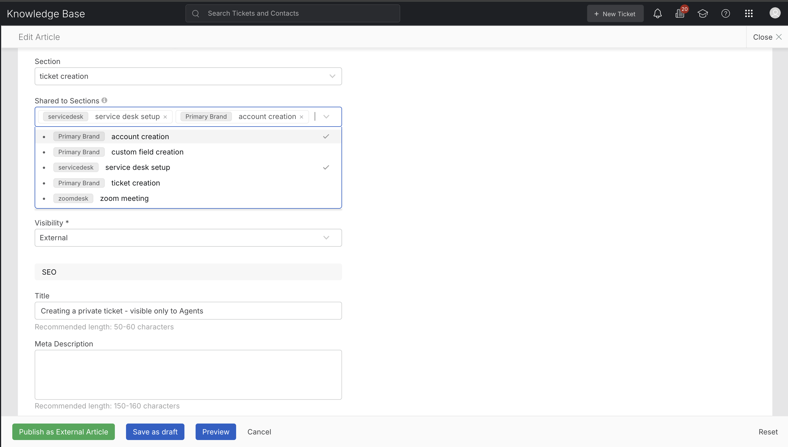Open the Visibility dropdown set to External
This screenshot has height=447, width=788.
coord(188,238)
